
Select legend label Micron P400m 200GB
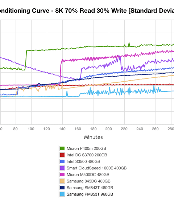(86, 148)
